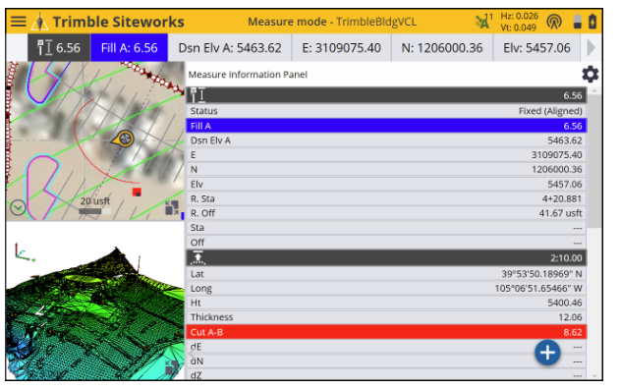Select the Status Fixed (Aligned) row
Screen dimensions: 620x389
(x=386, y=111)
